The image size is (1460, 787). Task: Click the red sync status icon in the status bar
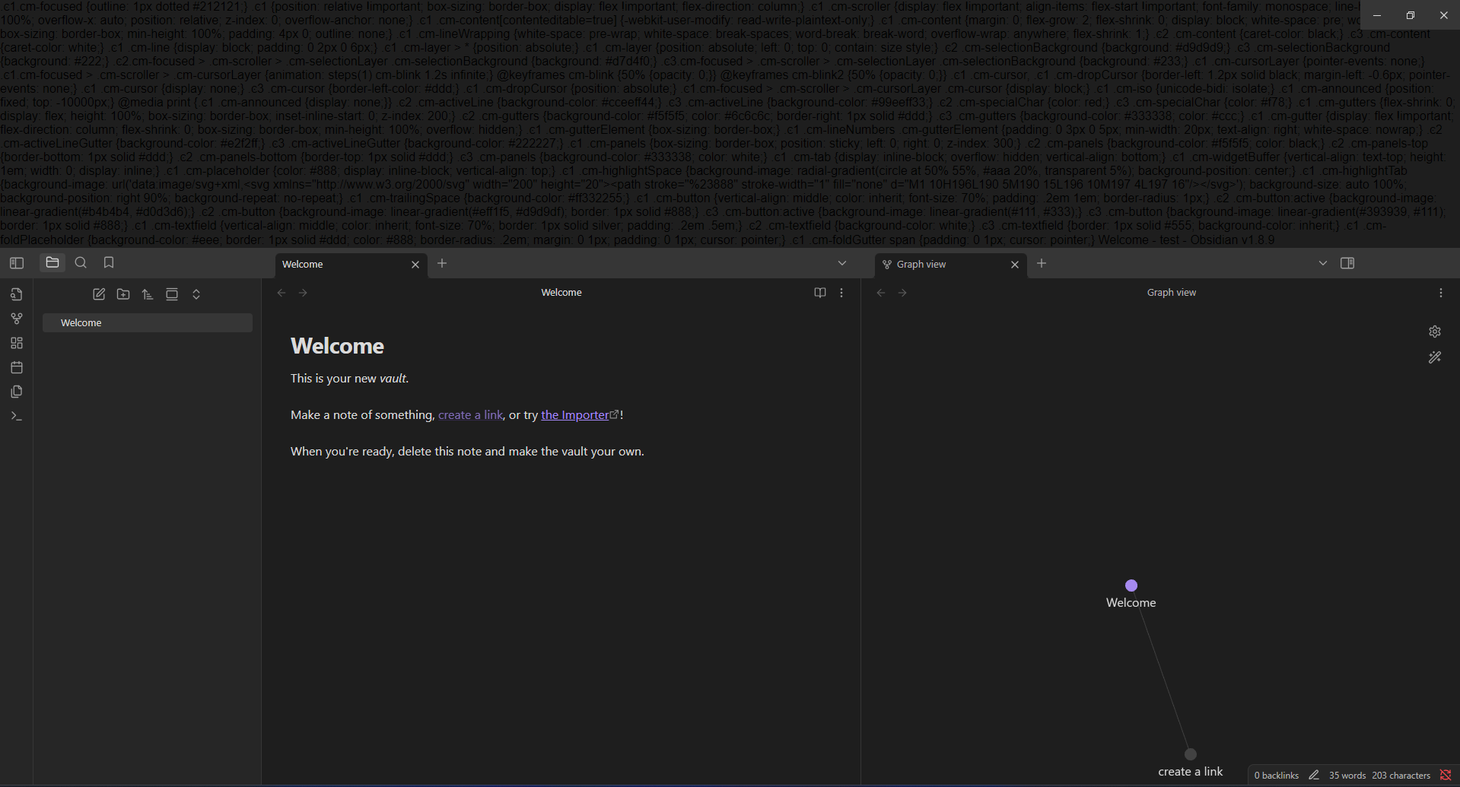coord(1446,776)
